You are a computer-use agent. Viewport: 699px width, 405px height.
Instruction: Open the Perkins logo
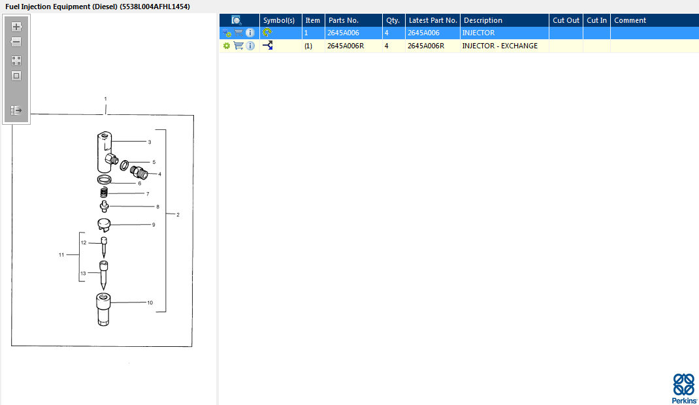684,388
